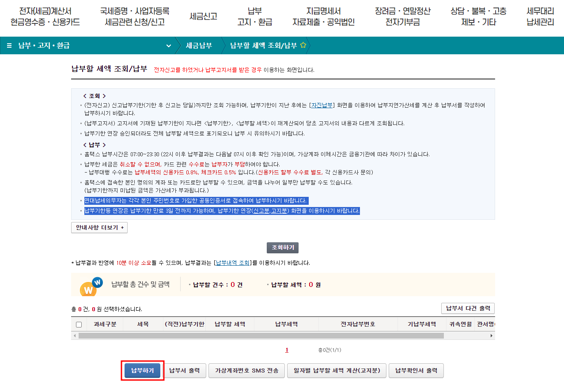Click the 총0건(1/1) page count text
564x384 pixels.
[x=329, y=350]
